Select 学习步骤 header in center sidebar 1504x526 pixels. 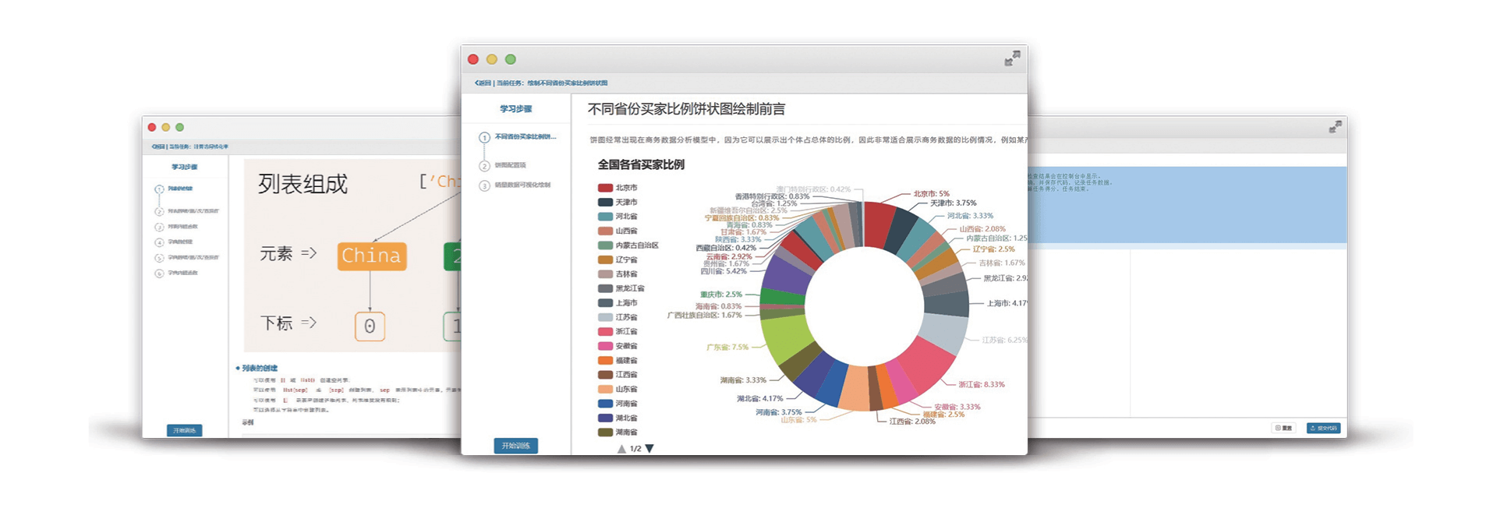coord(515,109)
